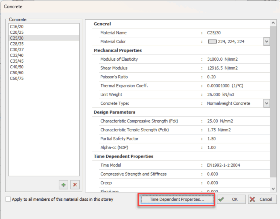Select the Time Model EN1992-1-1:2004 value
Image resolution: width=280 pixels, height=219 pixels.
point(223,165)
